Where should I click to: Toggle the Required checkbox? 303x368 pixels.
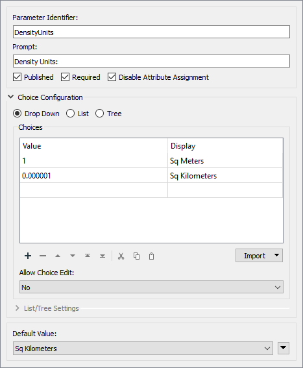point(65,77)
